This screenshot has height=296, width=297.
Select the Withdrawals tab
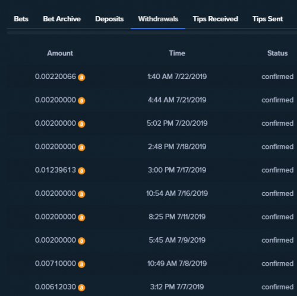pos(158,19)
